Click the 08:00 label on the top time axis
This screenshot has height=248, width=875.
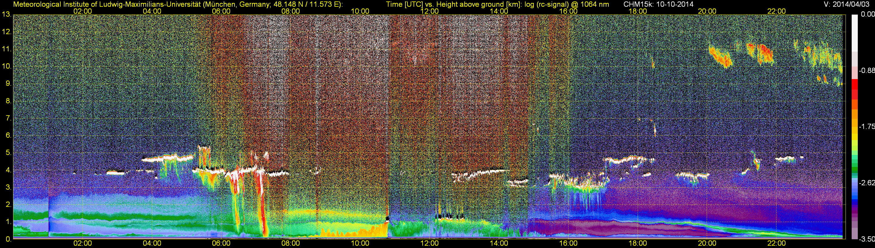(291, 11)
